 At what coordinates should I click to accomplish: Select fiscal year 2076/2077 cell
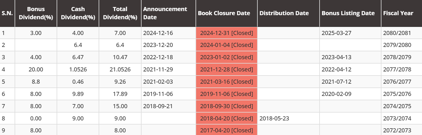pos(397,82)
